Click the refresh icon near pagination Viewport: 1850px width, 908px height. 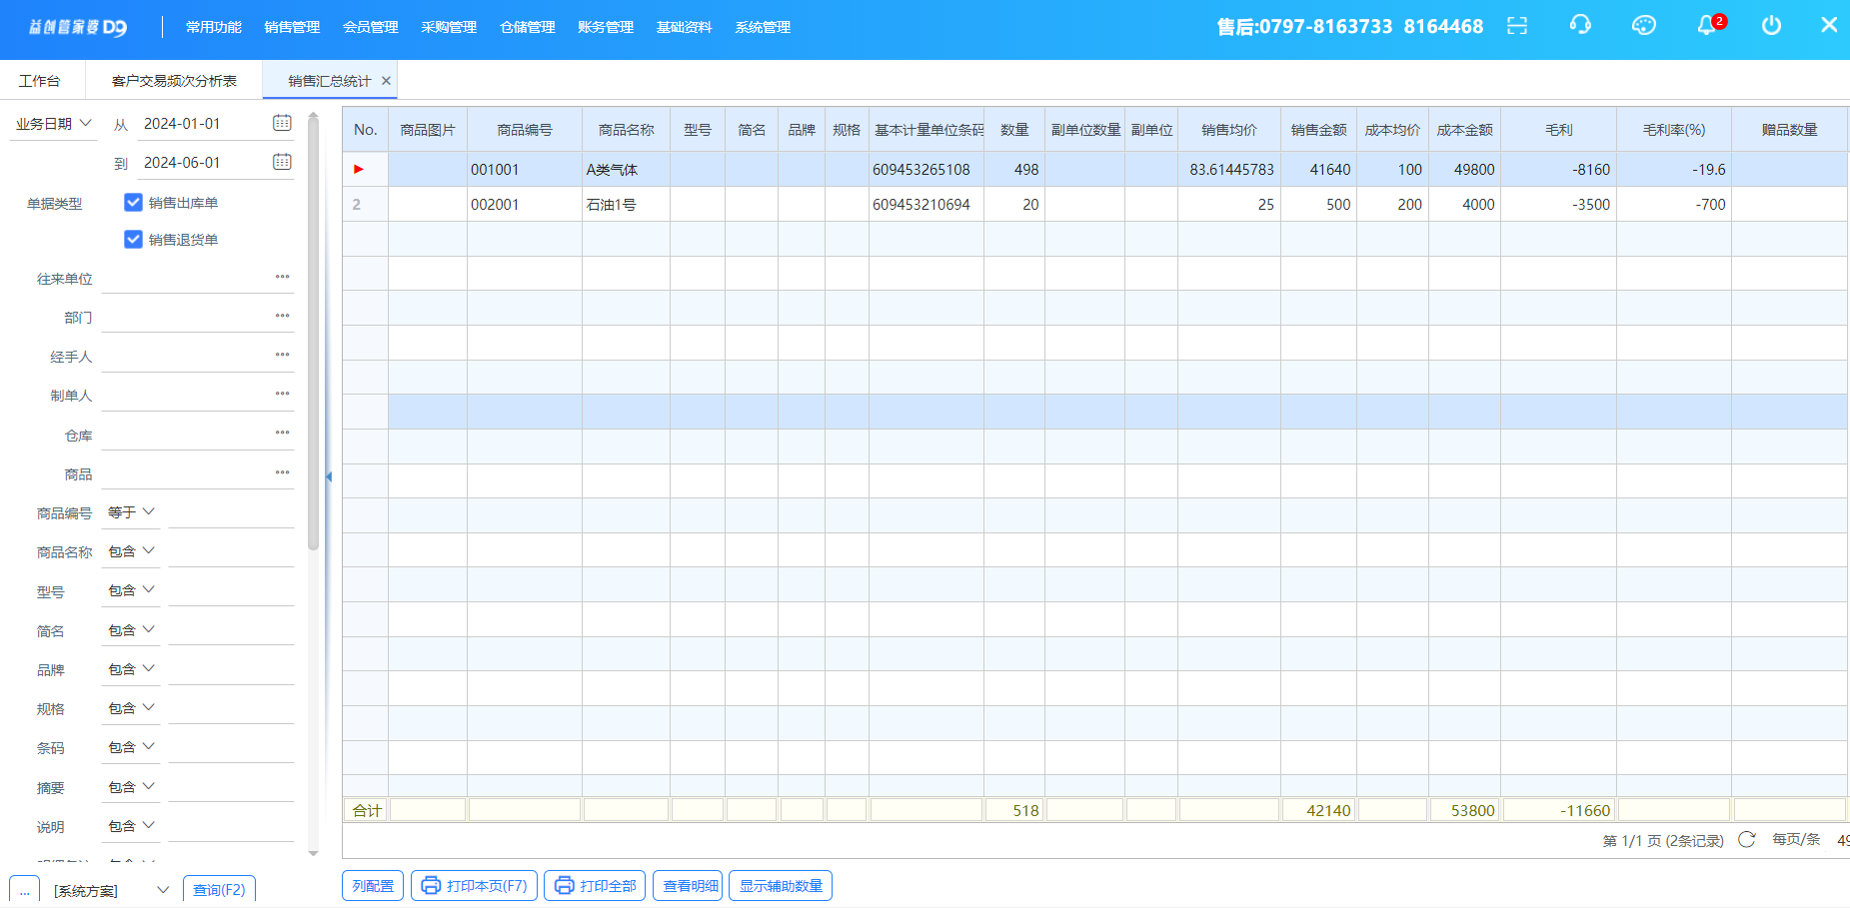click(x=1747, y=839)
